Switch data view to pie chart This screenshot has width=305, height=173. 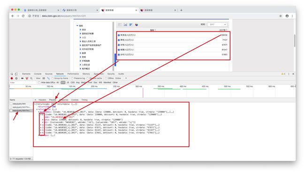pos(137,25)
